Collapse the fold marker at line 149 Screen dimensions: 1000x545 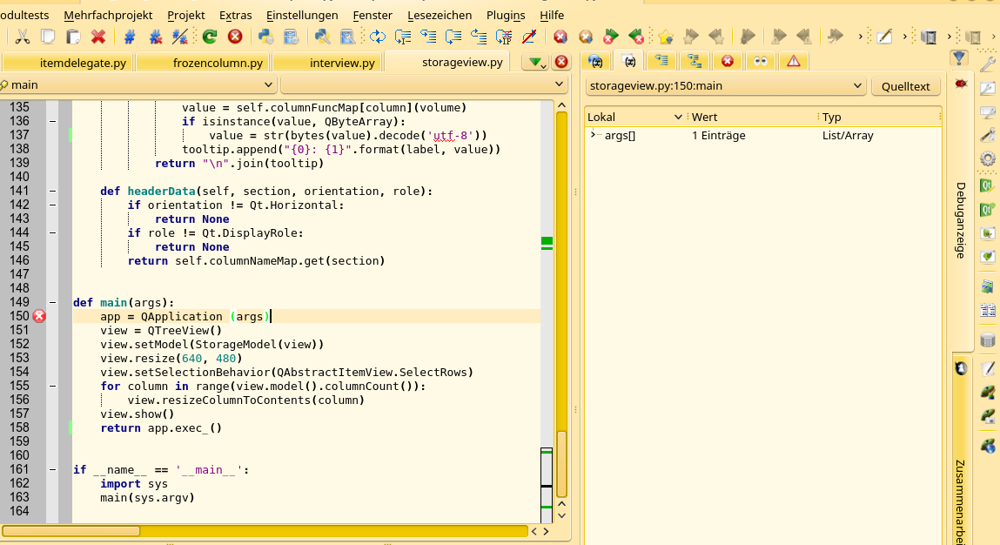tap(52, 302)
